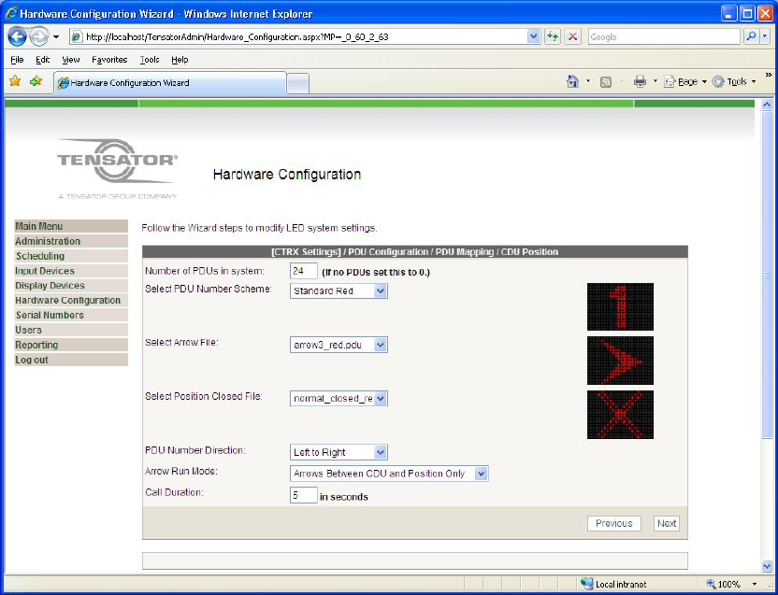Click the Favorites Center star icon
Image resolution: width=778 pixels, height=595 pixels.
tap(15, 81)
